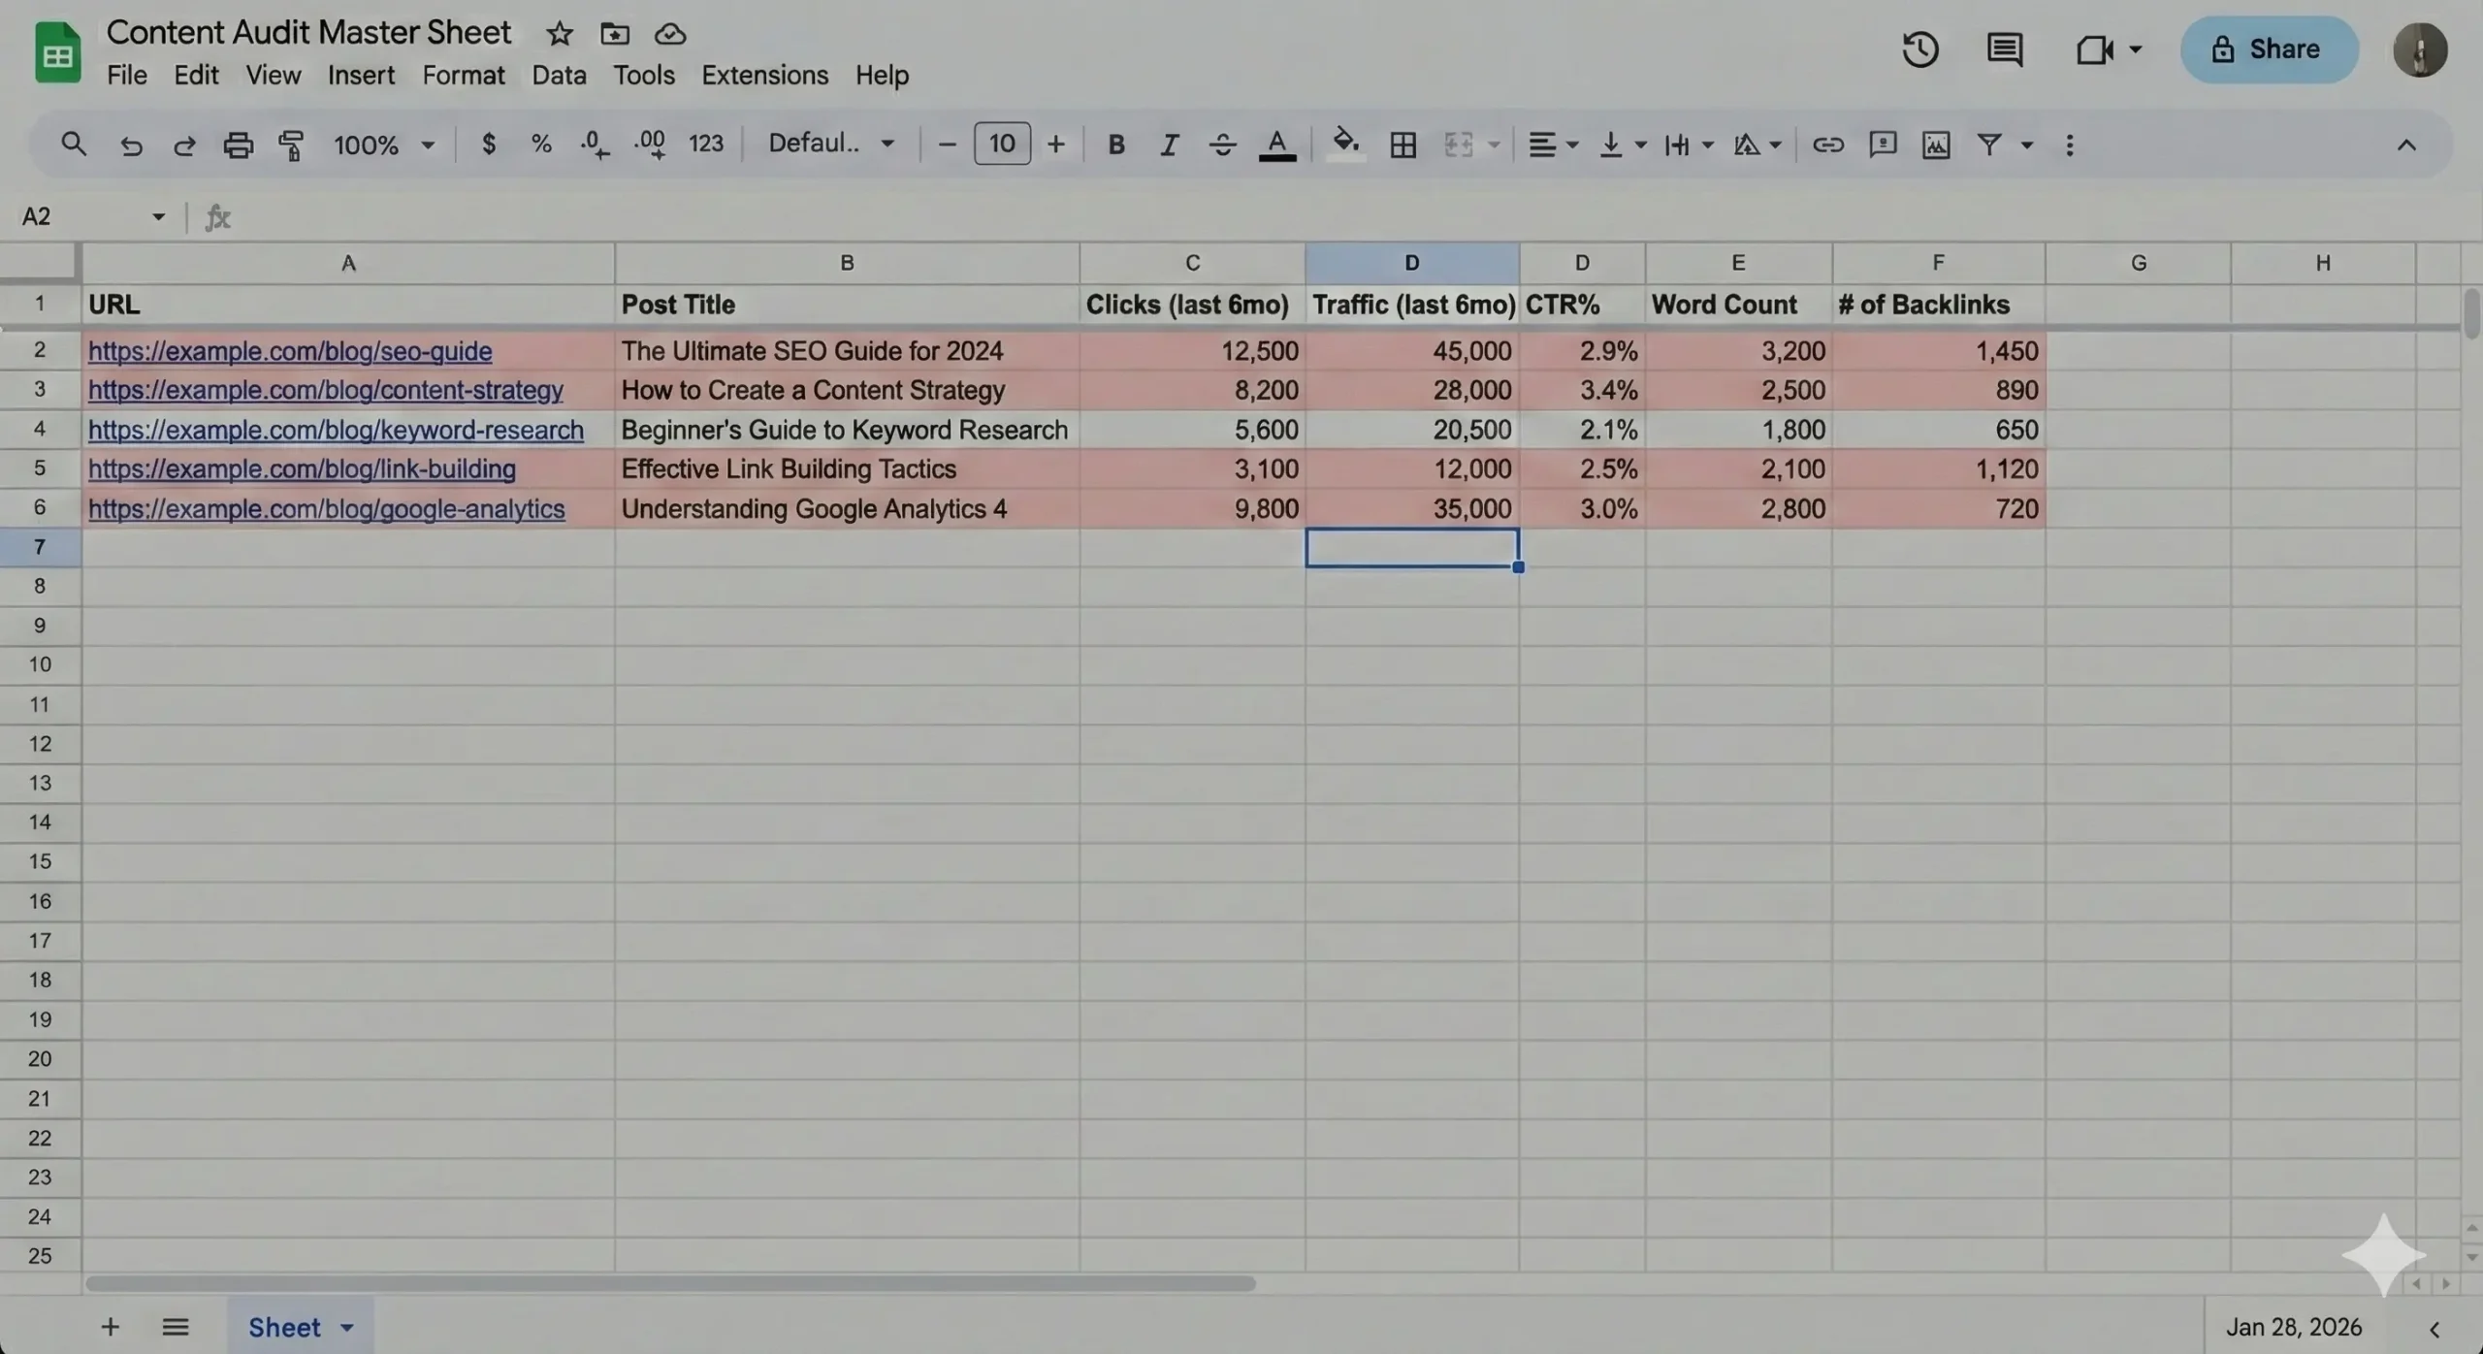This screenshot has width=2483, height=1354.
Task: Format selection as currency
Action: [x=490, y=144]
